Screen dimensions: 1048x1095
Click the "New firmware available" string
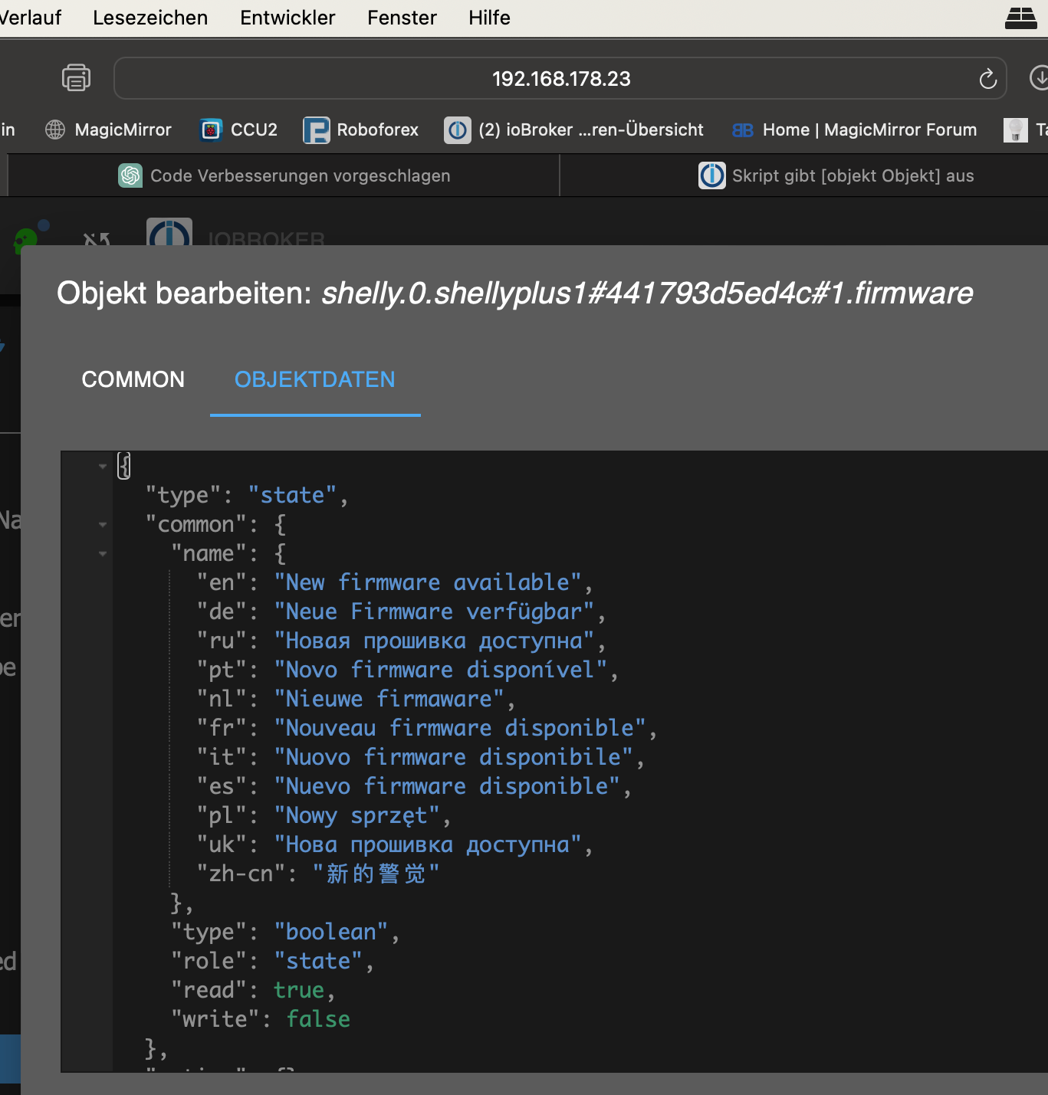click(428, 582)
